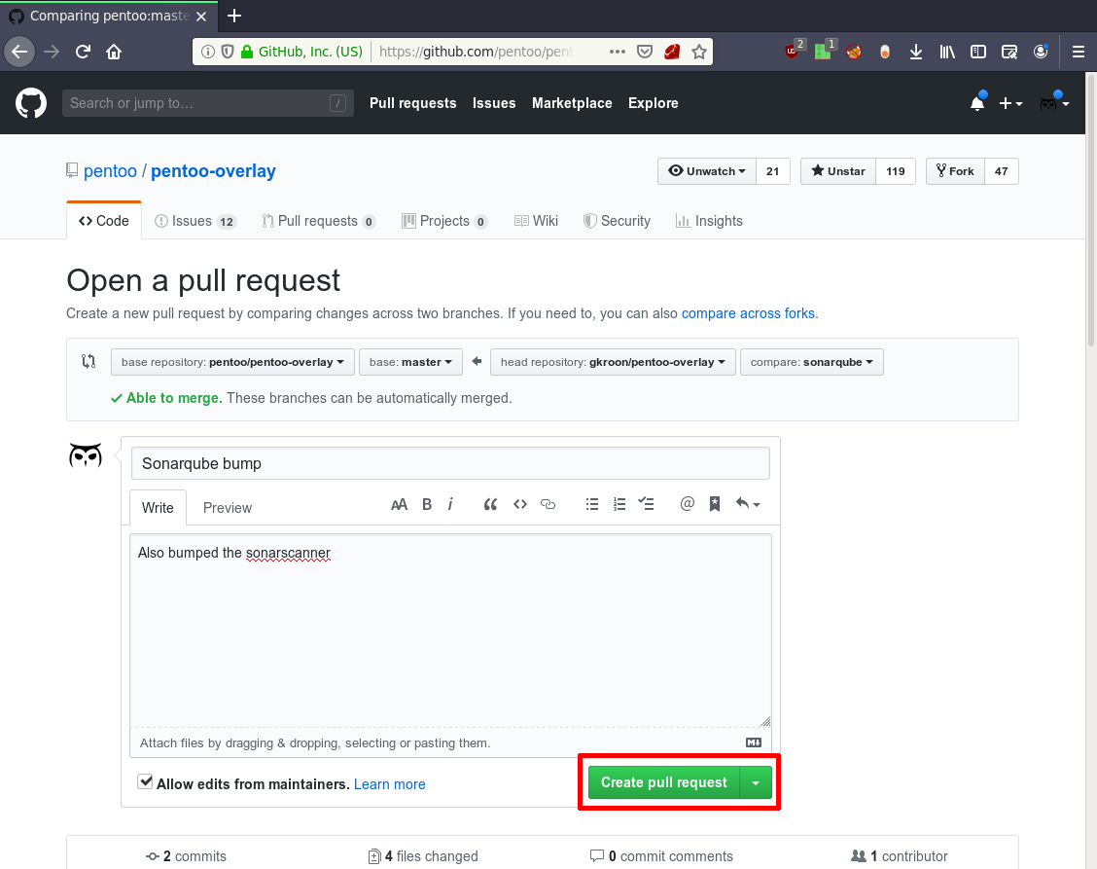Open the Firefox hamburger menu
The image size is (1097, 869).
[x=1079, y=52]
